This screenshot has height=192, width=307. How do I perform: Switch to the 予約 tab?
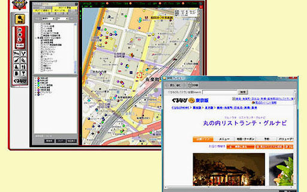267,139
